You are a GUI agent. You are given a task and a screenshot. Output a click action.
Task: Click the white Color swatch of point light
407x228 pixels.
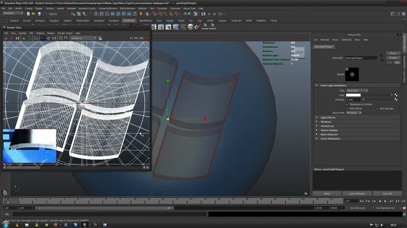click(x=354, y=95)
